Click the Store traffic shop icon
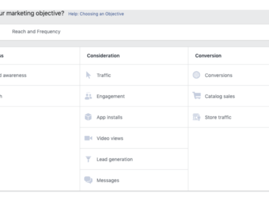The width and height of the screenshot is (269, 201). point(197,117)
